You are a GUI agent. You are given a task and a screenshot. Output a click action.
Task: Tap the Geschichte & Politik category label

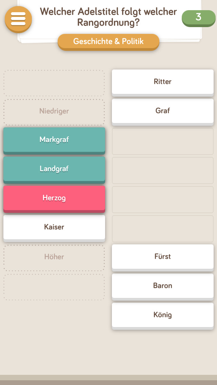108,42
